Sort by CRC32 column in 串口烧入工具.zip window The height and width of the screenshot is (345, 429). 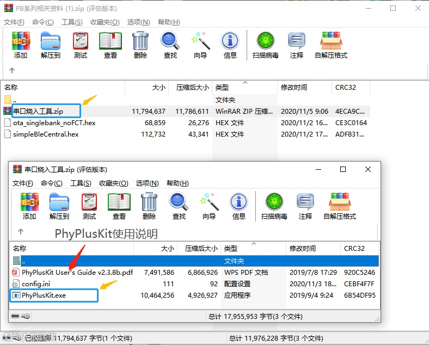[359, 249]
